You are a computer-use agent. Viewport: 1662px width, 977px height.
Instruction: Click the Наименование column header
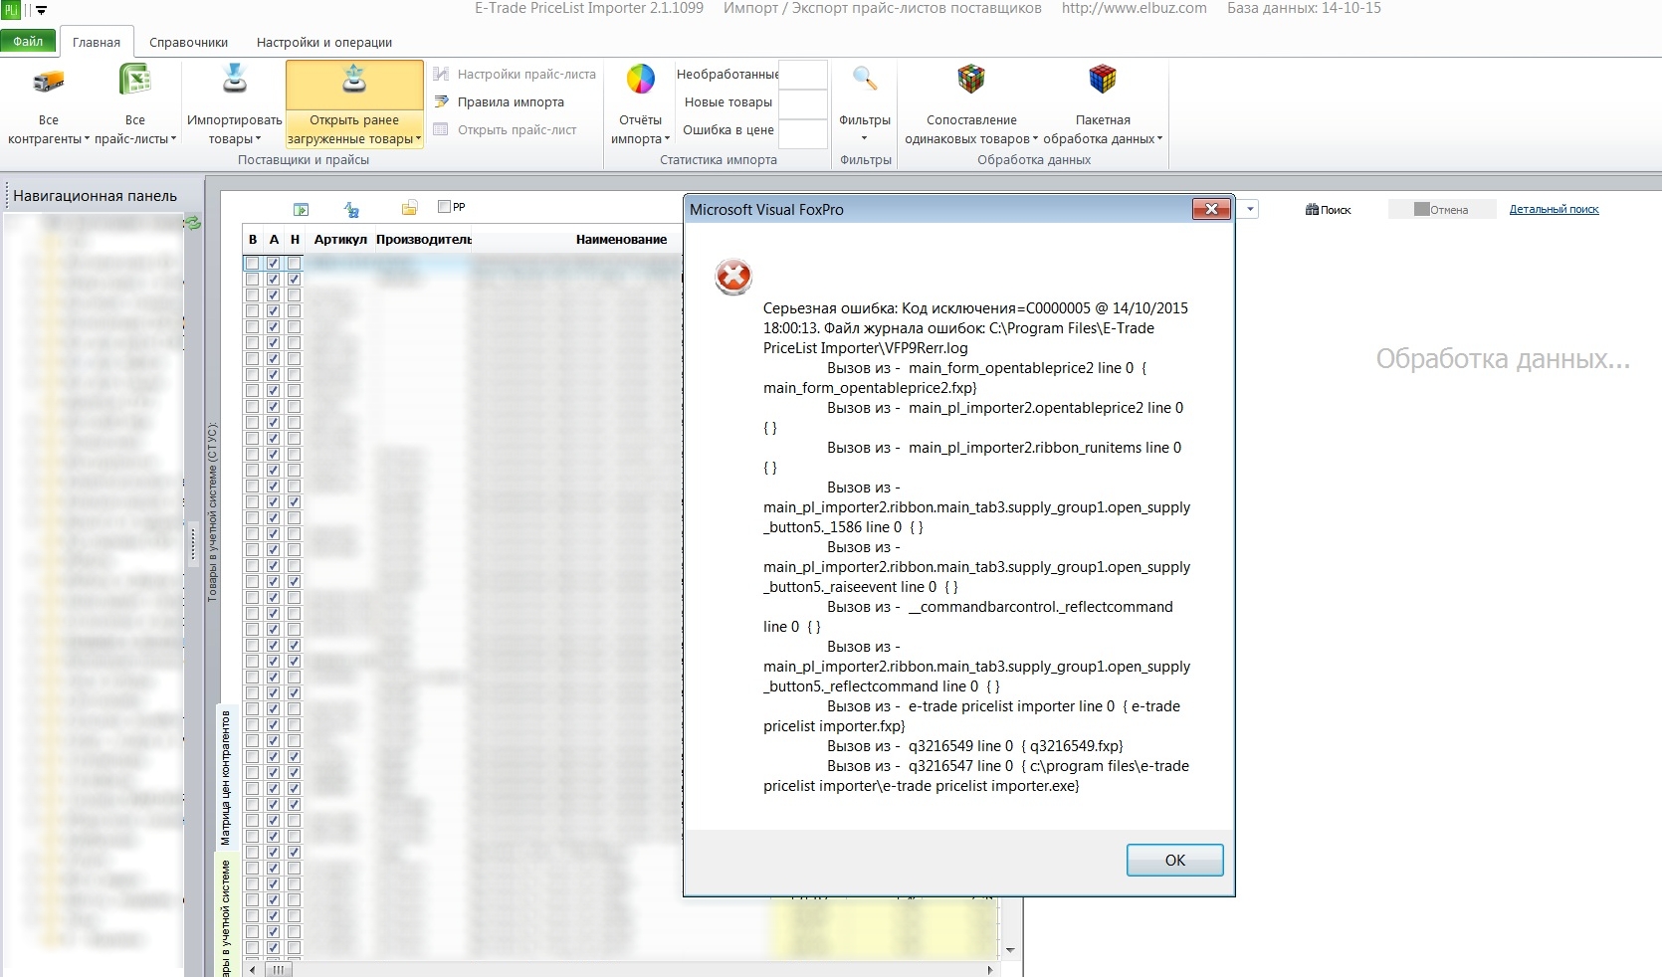621,239
